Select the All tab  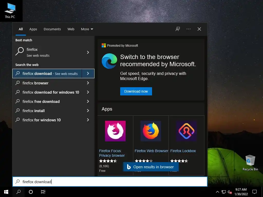pos(21,29)
